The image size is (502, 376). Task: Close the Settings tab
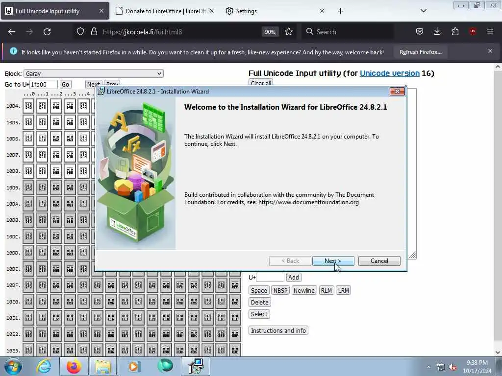pos(322,11)
